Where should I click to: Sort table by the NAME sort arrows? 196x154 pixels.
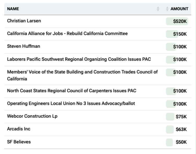[x=158, y=9]
